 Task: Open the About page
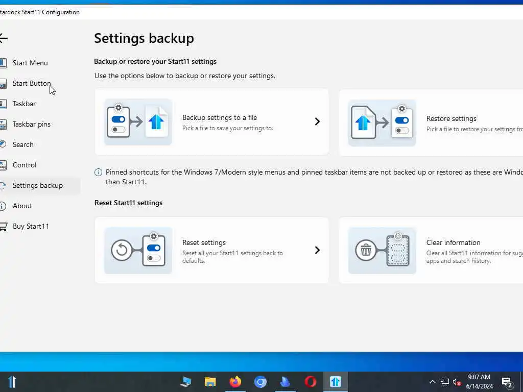(x=22, y=206)
